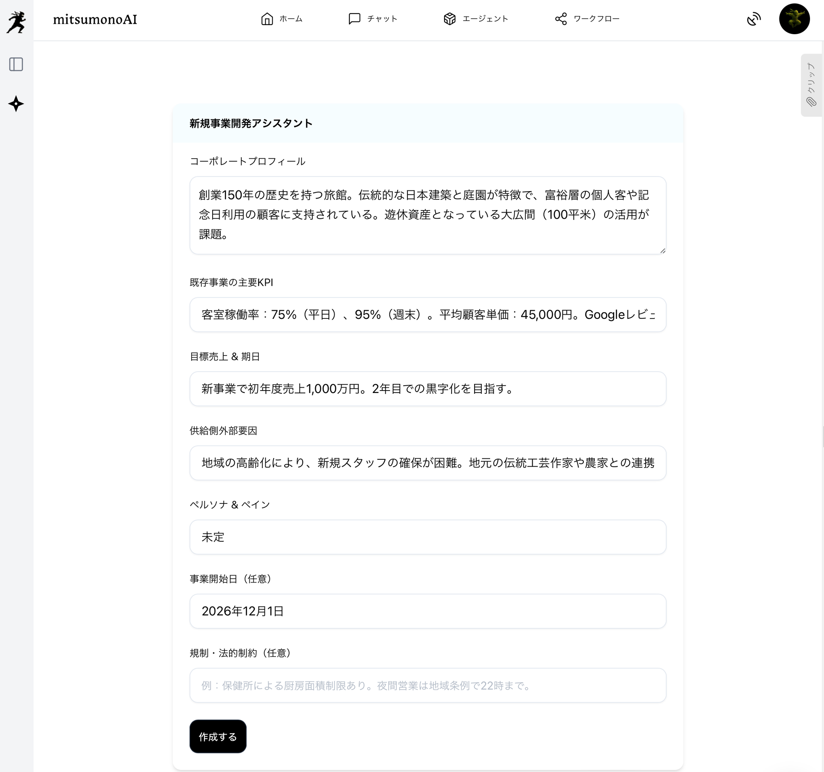Toggle the sidebar panel icon
The width and height of the screenshot is (824, 772).
point(16,64)
